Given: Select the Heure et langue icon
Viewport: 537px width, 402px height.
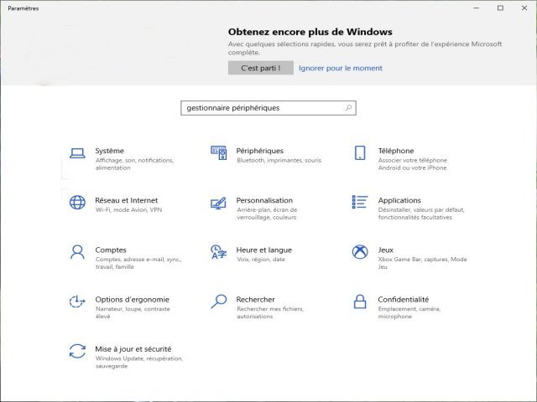Looking at the screenshot, I should (218, 252).
